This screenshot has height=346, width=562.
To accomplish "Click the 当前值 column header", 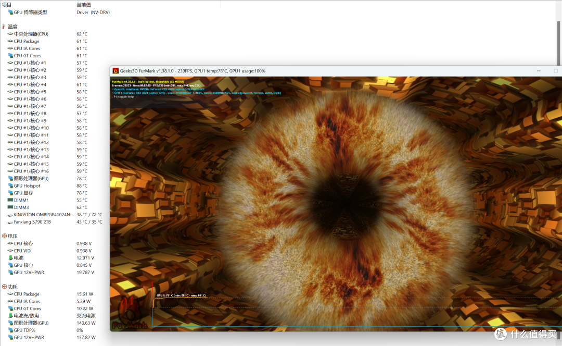I will point(84,4).
